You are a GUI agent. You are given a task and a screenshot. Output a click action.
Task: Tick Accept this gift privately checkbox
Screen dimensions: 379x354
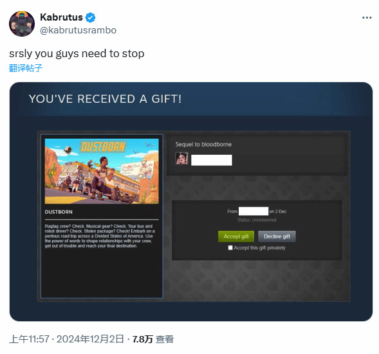coord(230,247)
